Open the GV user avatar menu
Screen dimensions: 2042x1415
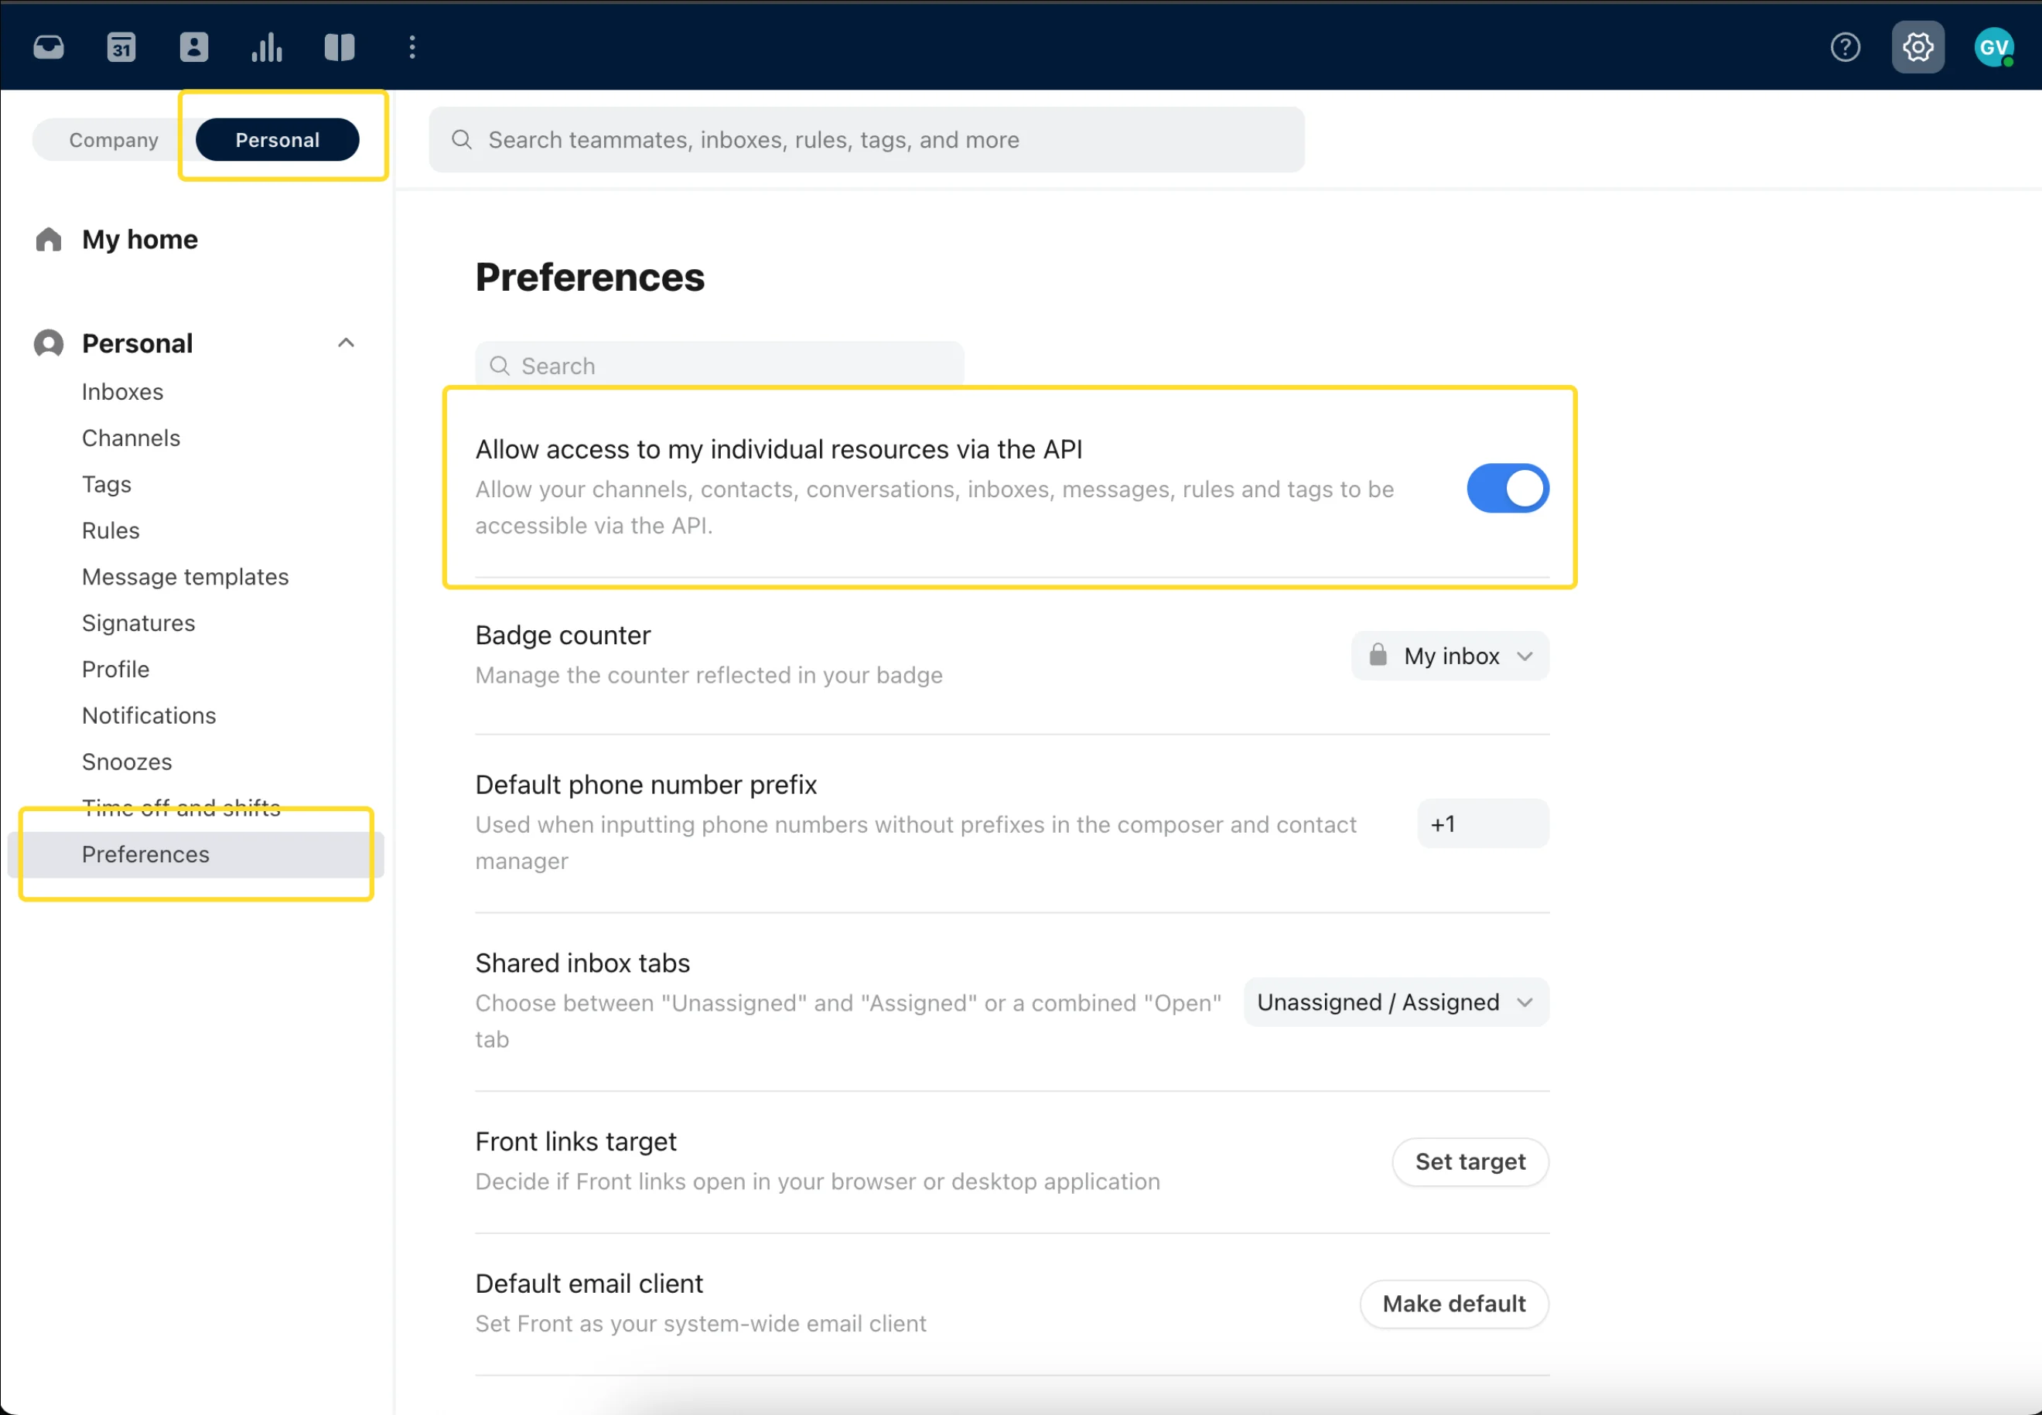(1994, 47)
